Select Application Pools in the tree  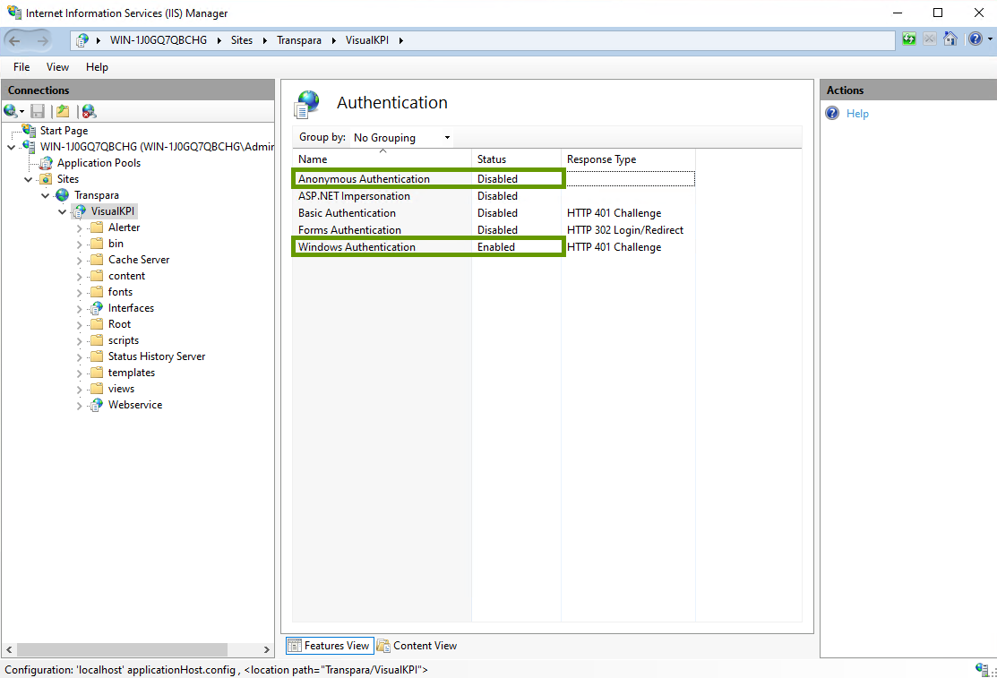pos(99,163)
